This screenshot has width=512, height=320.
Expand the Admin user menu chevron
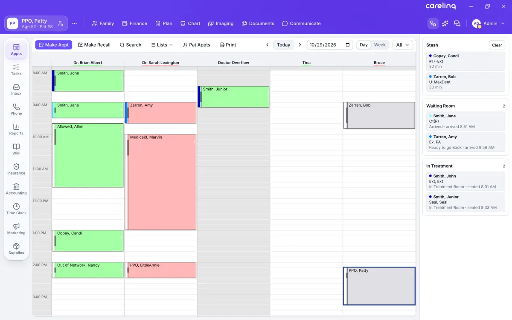(x=503, y=23)
